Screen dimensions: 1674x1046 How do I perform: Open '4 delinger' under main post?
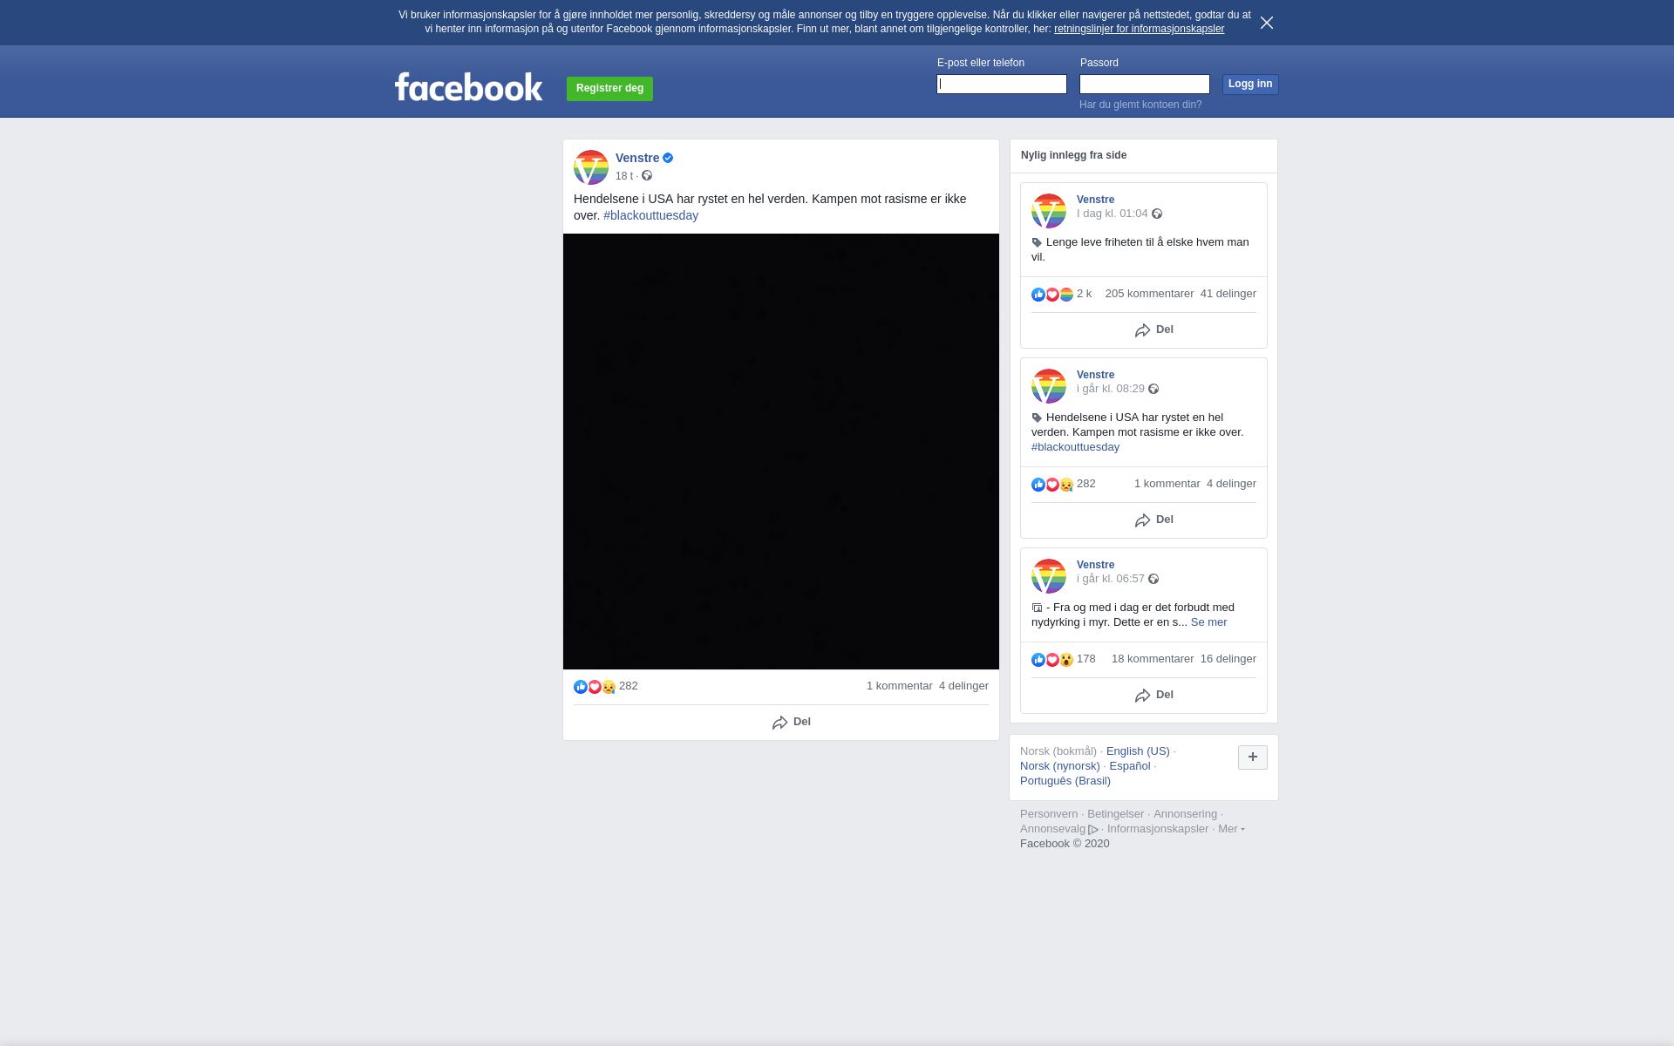(x=963, y=686)
